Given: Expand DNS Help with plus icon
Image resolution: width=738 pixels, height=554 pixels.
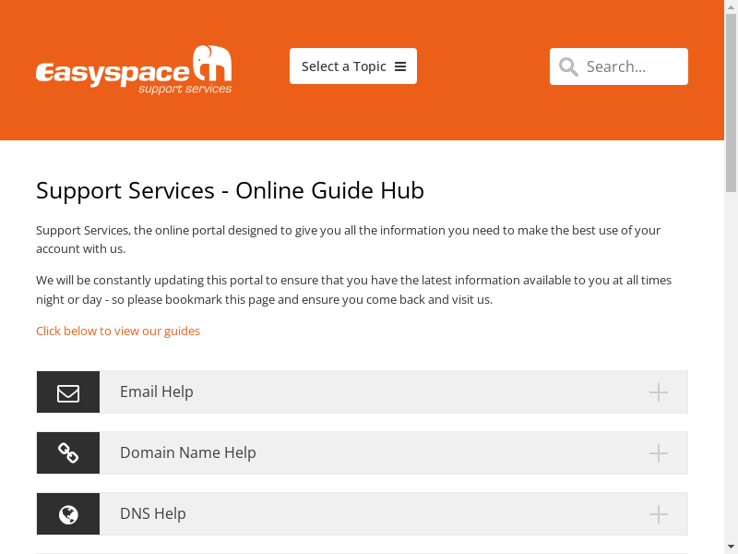Looking at the screenshot, I should click(x=658, y=514).
